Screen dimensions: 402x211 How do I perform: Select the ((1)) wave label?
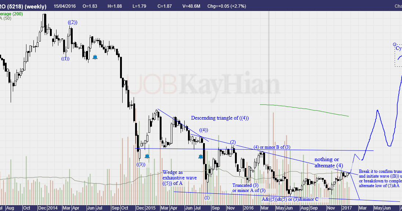coord(65,59)
